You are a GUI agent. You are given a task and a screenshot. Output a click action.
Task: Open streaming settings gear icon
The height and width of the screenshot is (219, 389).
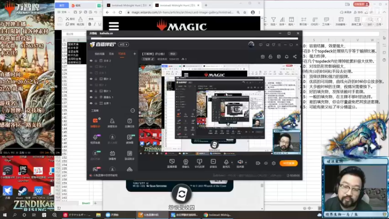[273, 163]
